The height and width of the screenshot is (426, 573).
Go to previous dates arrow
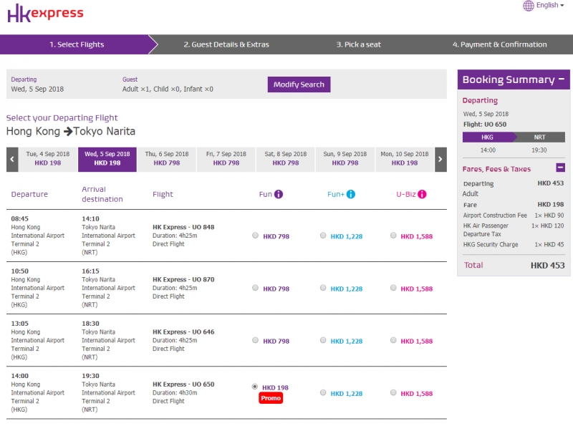(12, 159)
